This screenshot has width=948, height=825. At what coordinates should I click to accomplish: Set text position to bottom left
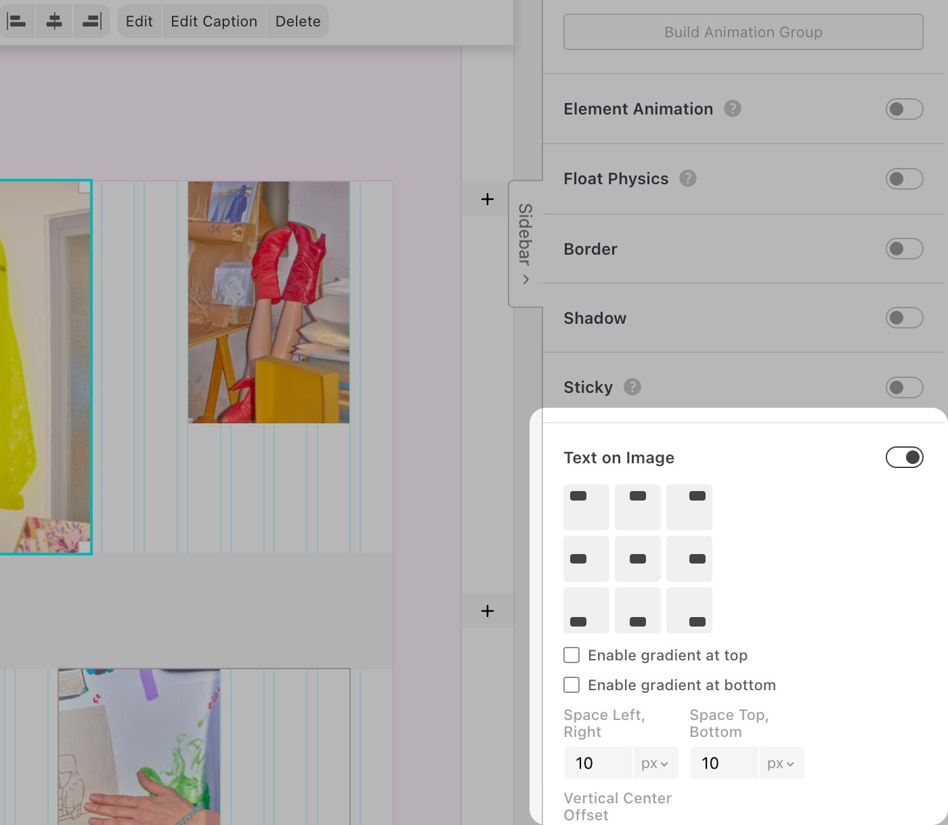coord(586,610)
